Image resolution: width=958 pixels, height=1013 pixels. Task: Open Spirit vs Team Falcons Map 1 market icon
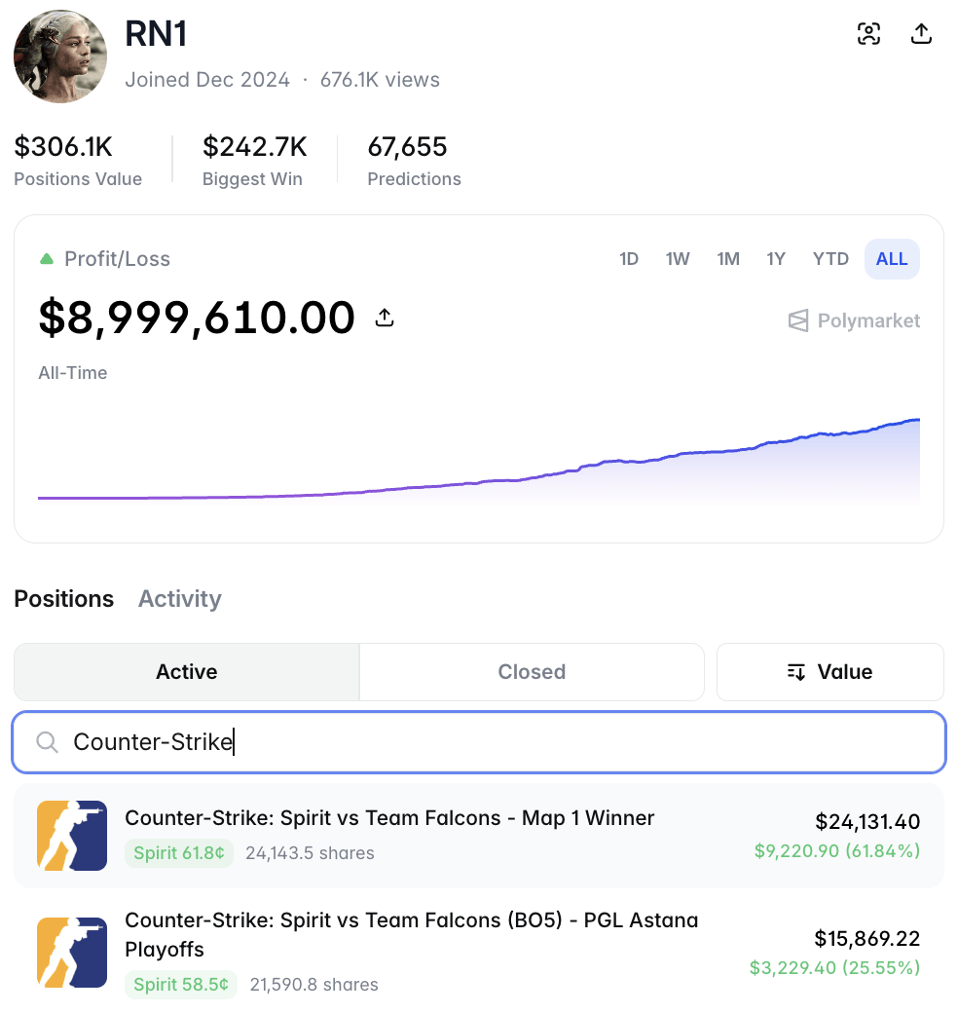(x=72, y=836)
